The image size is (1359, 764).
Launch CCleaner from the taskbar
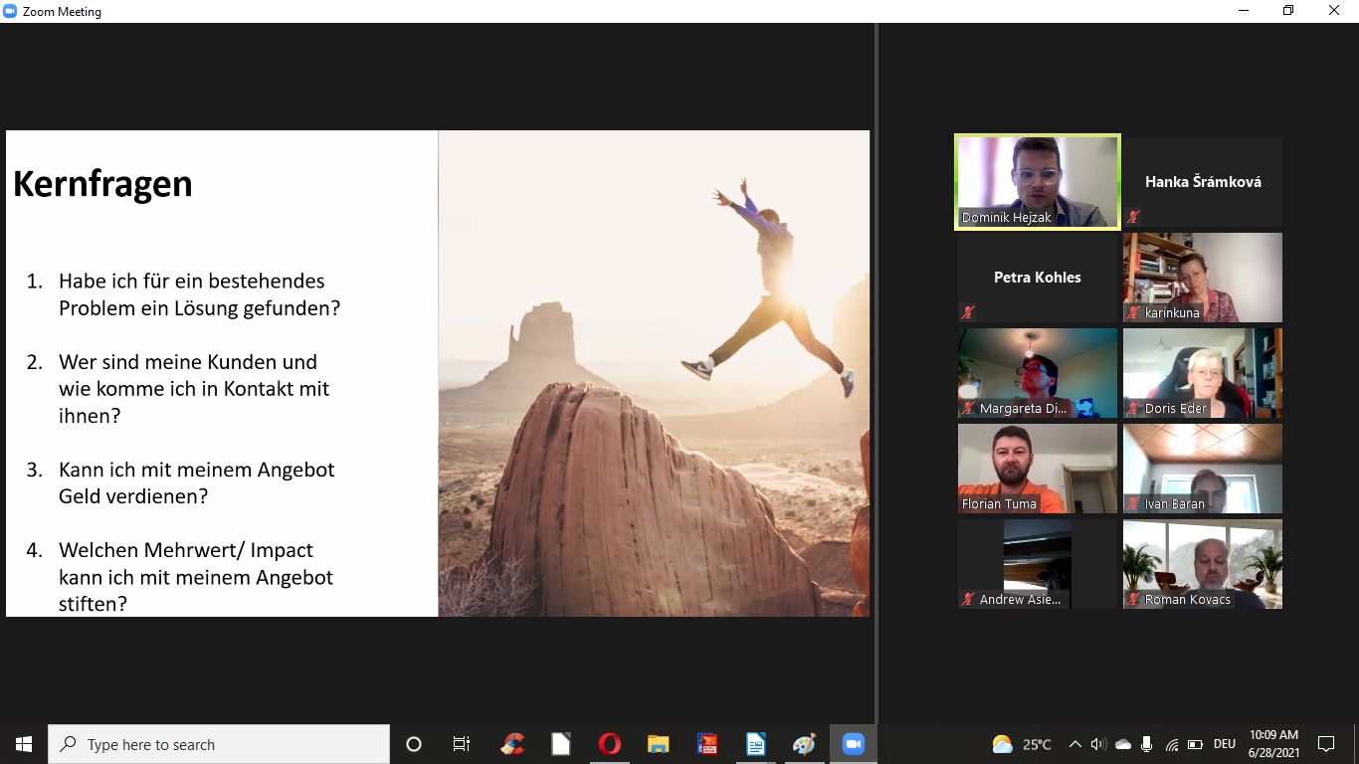512,744
